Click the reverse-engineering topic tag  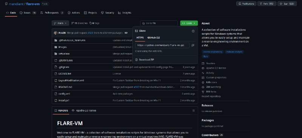pyautogui.click(x=213, y=52)
